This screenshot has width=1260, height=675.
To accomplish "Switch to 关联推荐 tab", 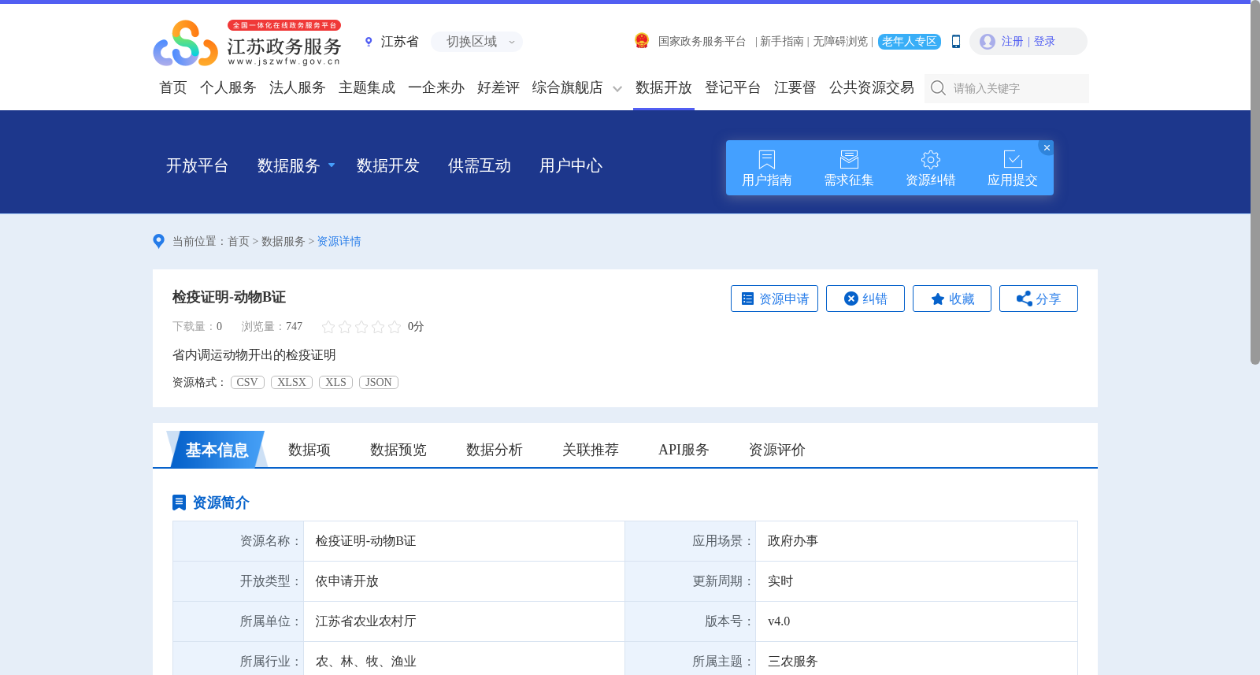I will pos(591,450).
